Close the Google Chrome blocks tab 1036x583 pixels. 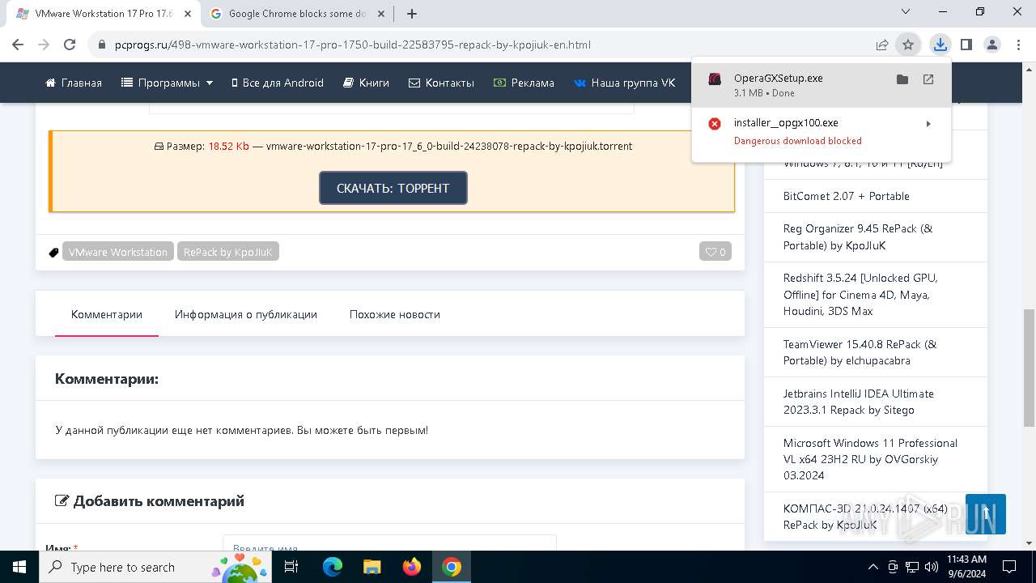point(381,14)
